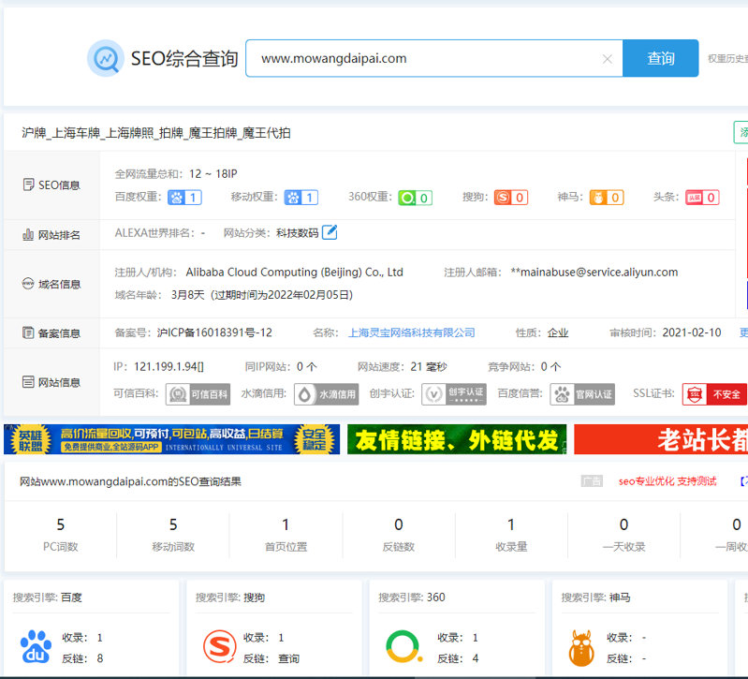
Task: Click the 创宇认证 verification badge
Action: (x=453, y=394)
